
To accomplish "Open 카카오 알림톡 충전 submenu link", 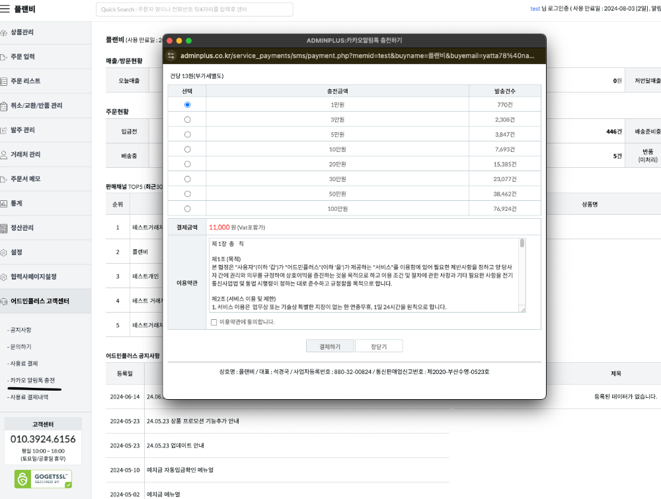I will (32, 380).
